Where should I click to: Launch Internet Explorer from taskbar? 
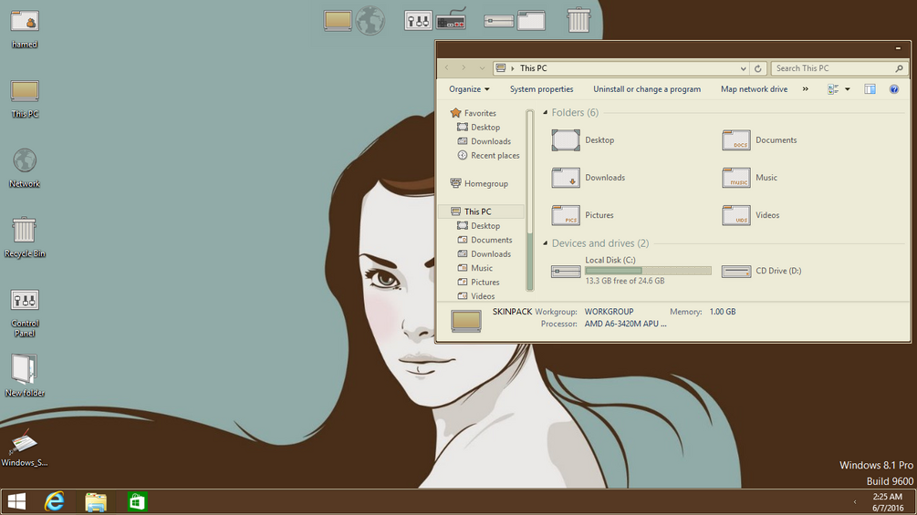[55, 501]
